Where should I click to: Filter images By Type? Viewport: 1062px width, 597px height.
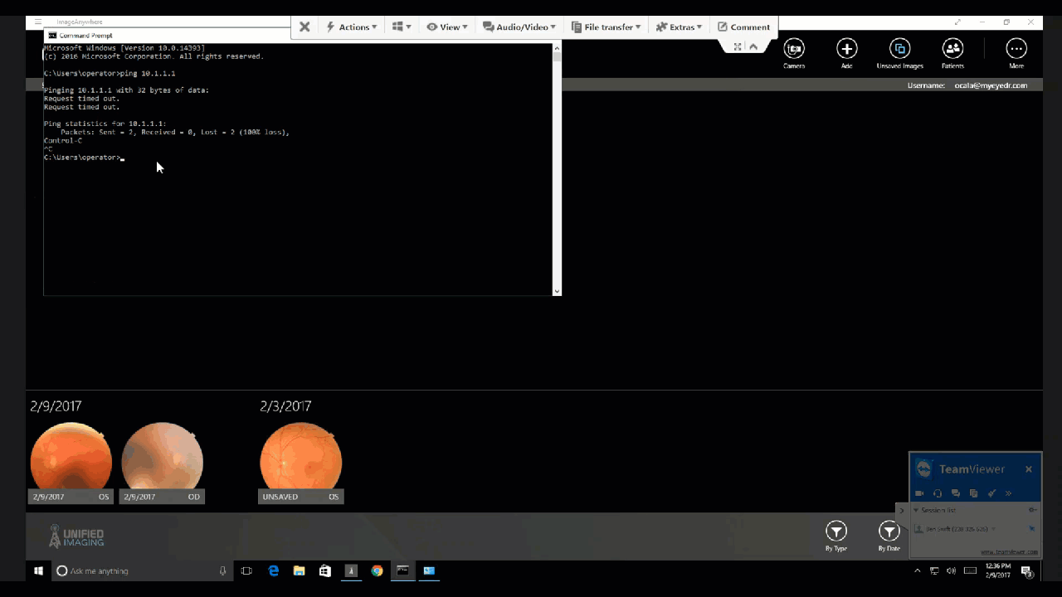coord(835,531)
